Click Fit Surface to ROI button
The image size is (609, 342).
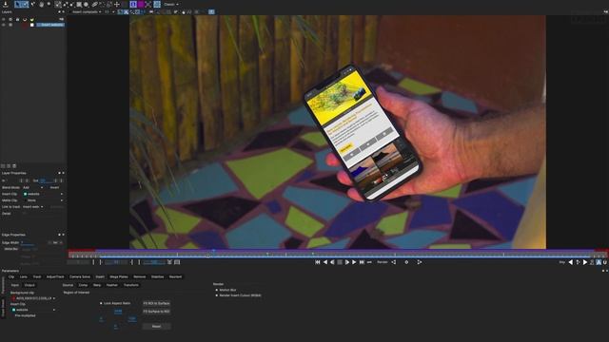click(156, 312)
